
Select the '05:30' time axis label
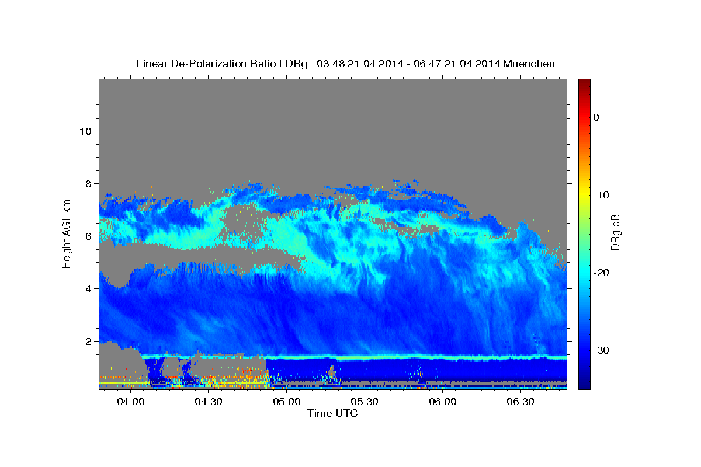point(365,402)
